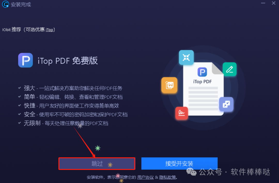
Task: Open the 隐私政策 link
Action: pos(167,177)
